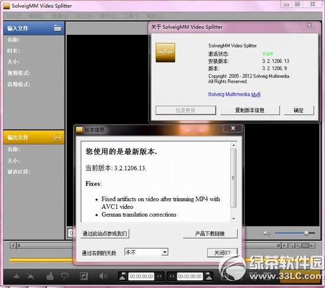325x288 pixels.
Task: Click the 检查更新 check update button
Action: coord(186,110)
